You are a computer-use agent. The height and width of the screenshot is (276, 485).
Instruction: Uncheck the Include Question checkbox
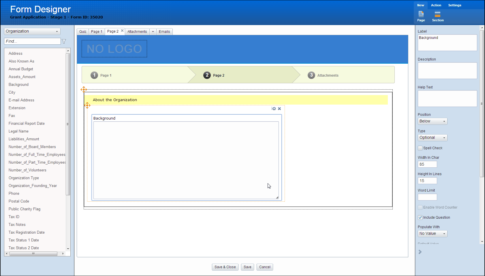click(420, 218)
